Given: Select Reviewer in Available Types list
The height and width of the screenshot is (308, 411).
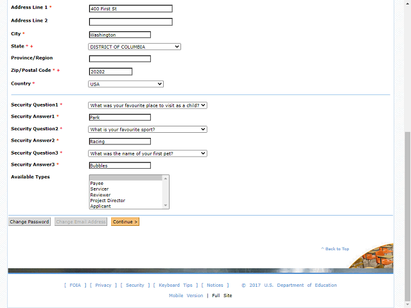Looking at the screenshot, I should (x=126, y=195).
